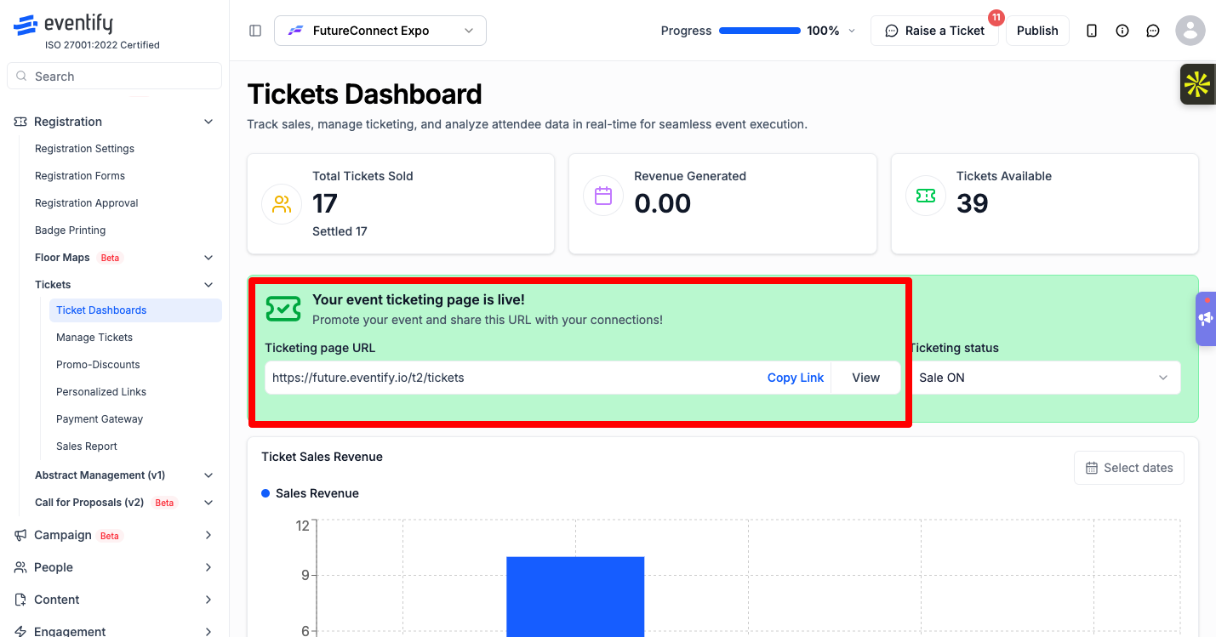This screenshot has height=637, width=1216.
Task: Click the People group icon in sidebar
Action: [x=21, y=567]
